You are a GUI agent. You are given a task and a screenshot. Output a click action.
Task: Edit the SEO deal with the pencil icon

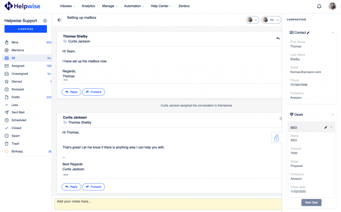pyautogui.click(x=326, y=128)
